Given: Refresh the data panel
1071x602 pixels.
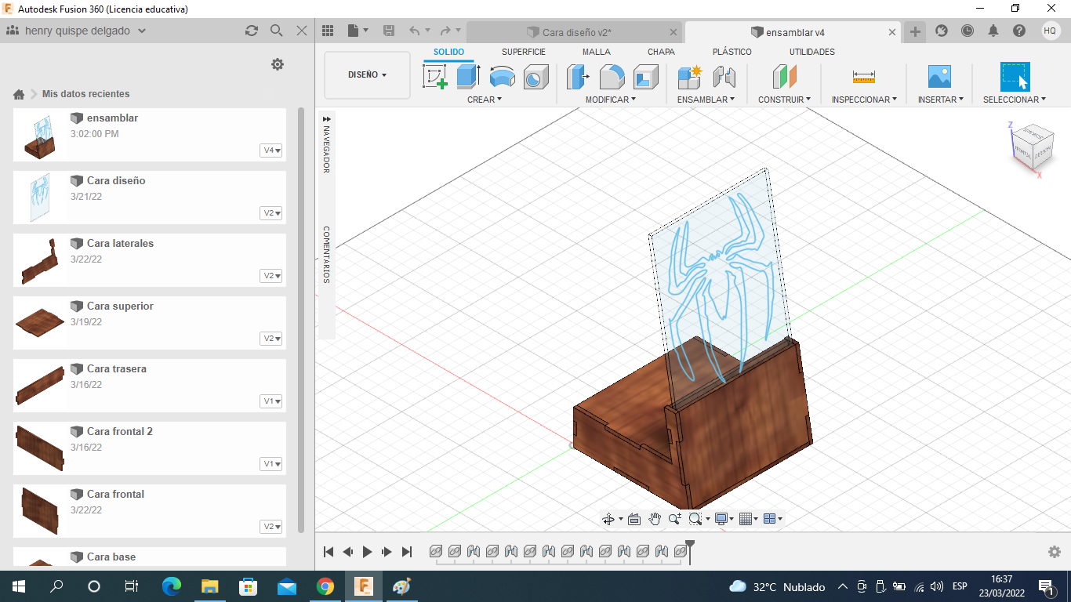Looking at the screenshot, I should [x=251, y=31].
